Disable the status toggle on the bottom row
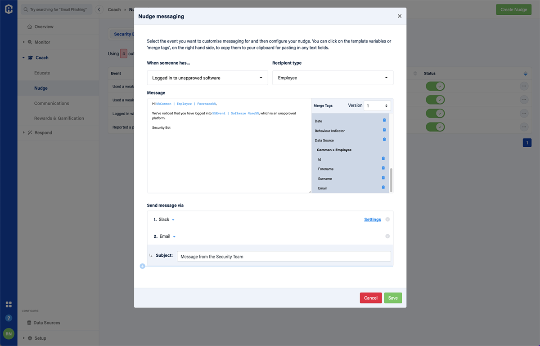The height and width of the screenshot is (346, 540). tap(435, 127)
